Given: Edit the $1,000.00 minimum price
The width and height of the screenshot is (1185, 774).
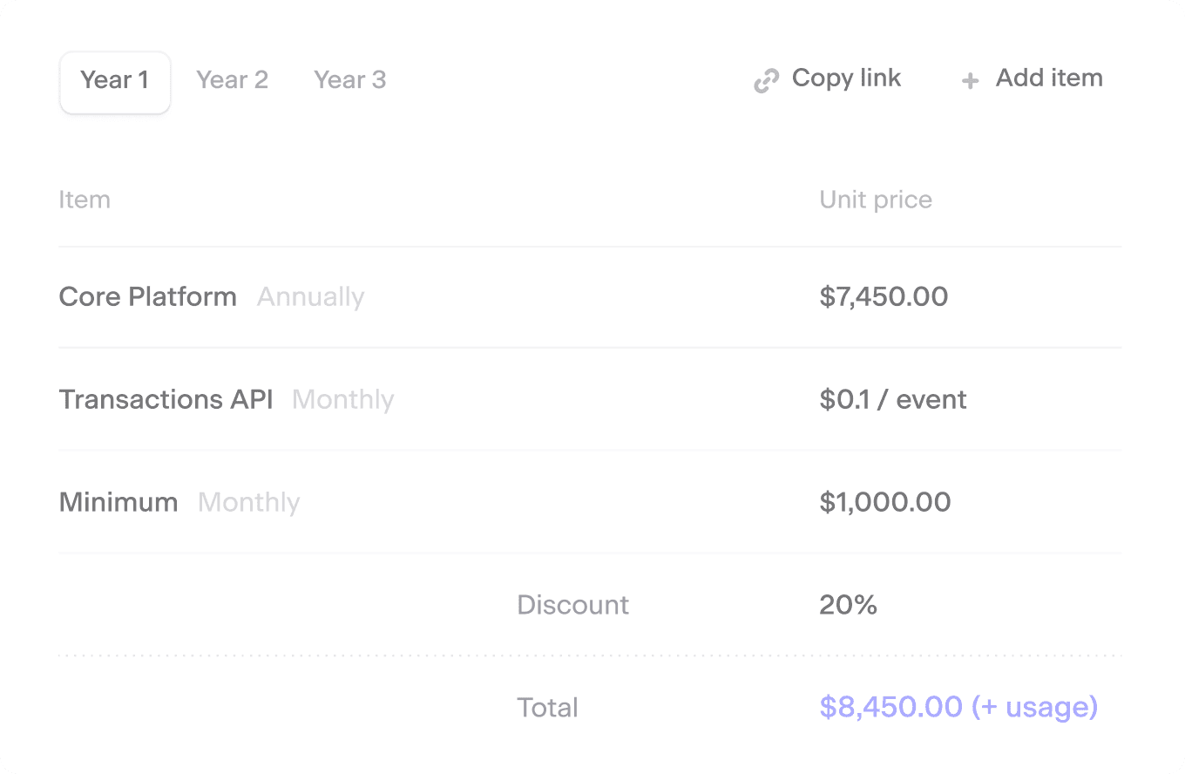Looking at the screenshot, I should 884,502.
